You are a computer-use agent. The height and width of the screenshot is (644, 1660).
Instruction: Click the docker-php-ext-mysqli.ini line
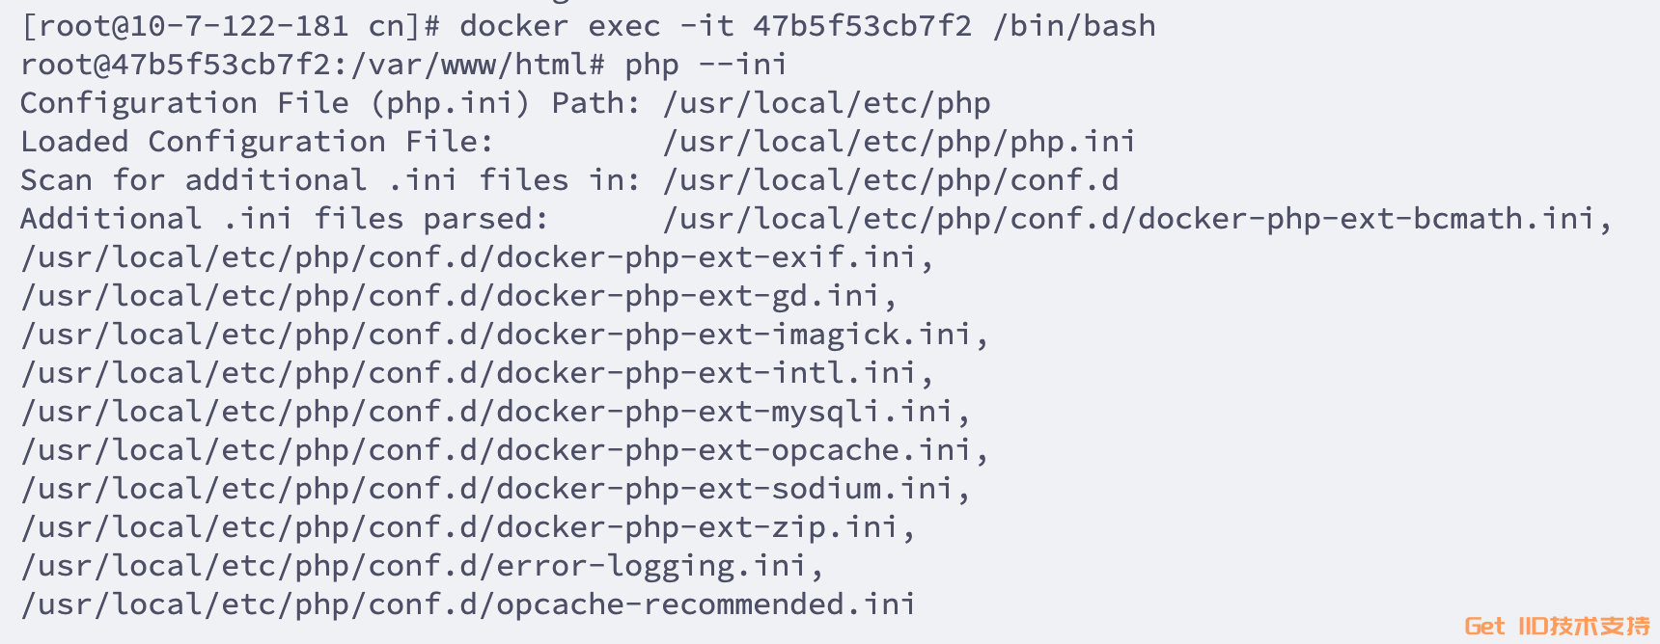point(495,412)
